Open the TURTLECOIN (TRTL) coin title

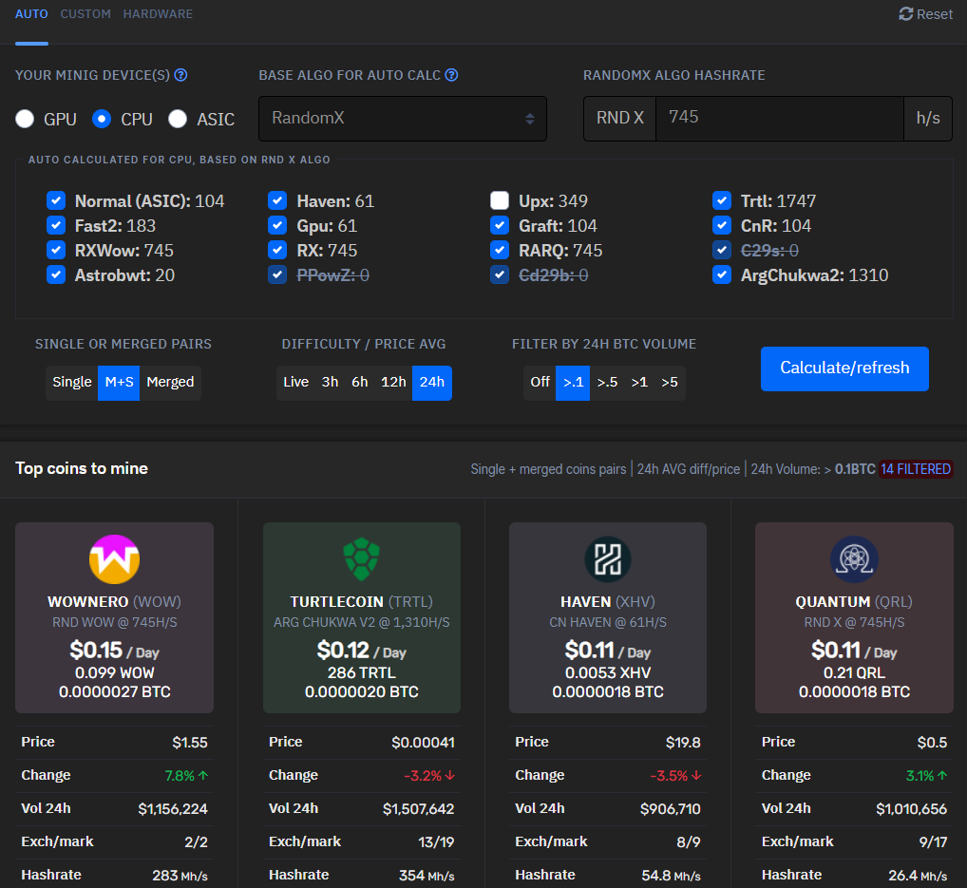point(361,602)
